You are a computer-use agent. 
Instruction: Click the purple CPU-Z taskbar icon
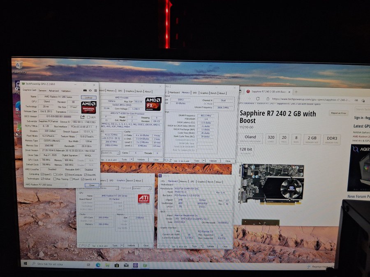[136, 266]
